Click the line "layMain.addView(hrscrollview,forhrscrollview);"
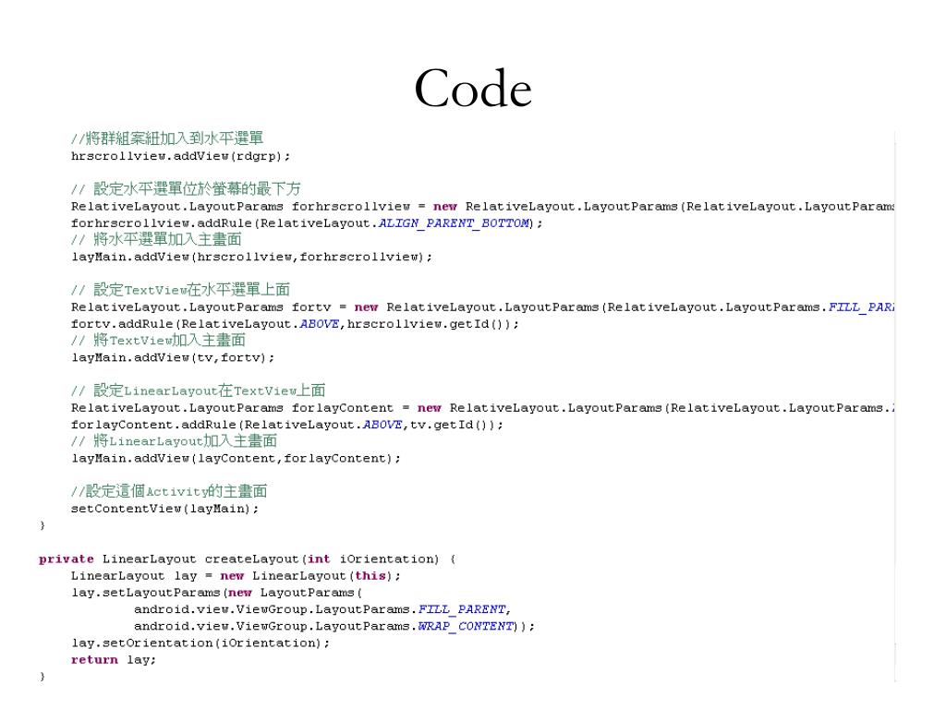 click(x=251, y=257)
